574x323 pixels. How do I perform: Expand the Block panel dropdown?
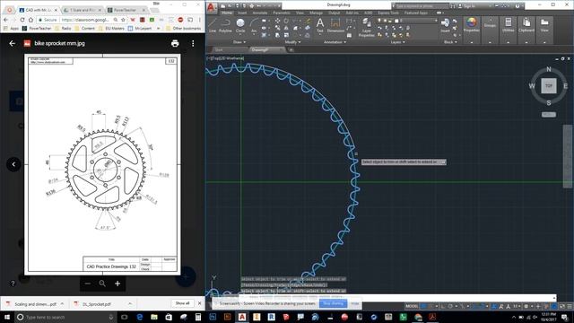coord(450,42)
